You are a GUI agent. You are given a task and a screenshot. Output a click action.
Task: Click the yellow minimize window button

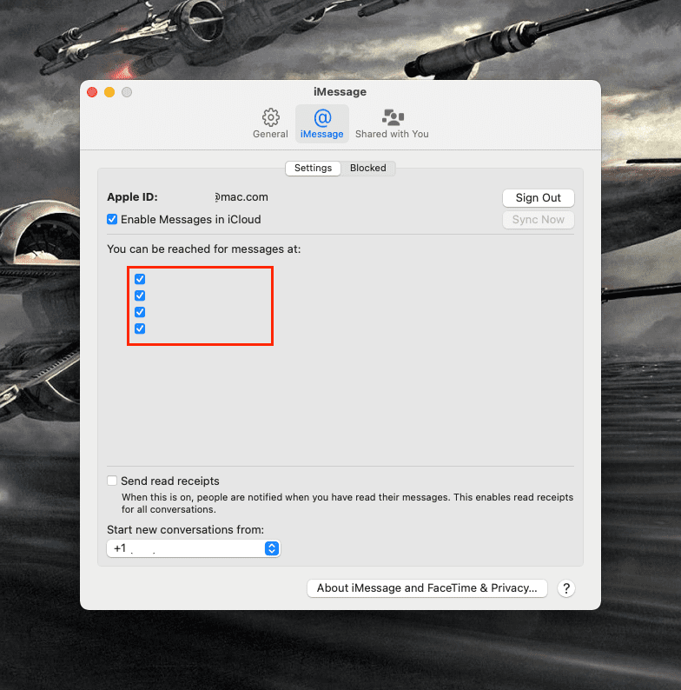tap(109, 92)
